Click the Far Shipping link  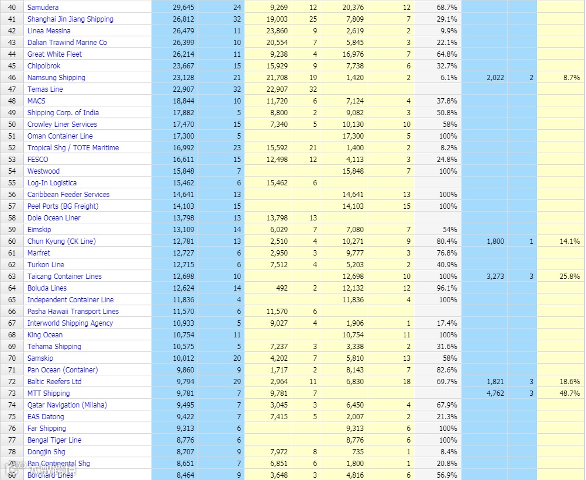[46, 429]
